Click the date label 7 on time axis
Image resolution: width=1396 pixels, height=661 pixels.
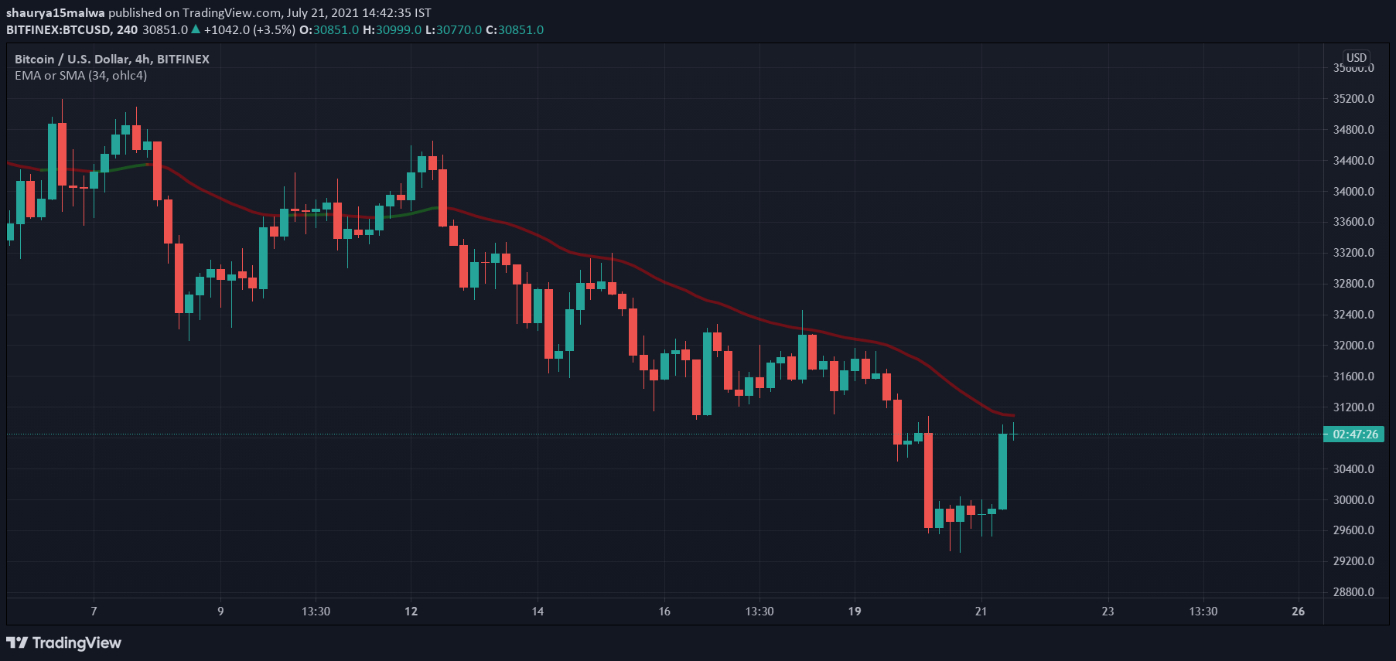click(94, 612)
